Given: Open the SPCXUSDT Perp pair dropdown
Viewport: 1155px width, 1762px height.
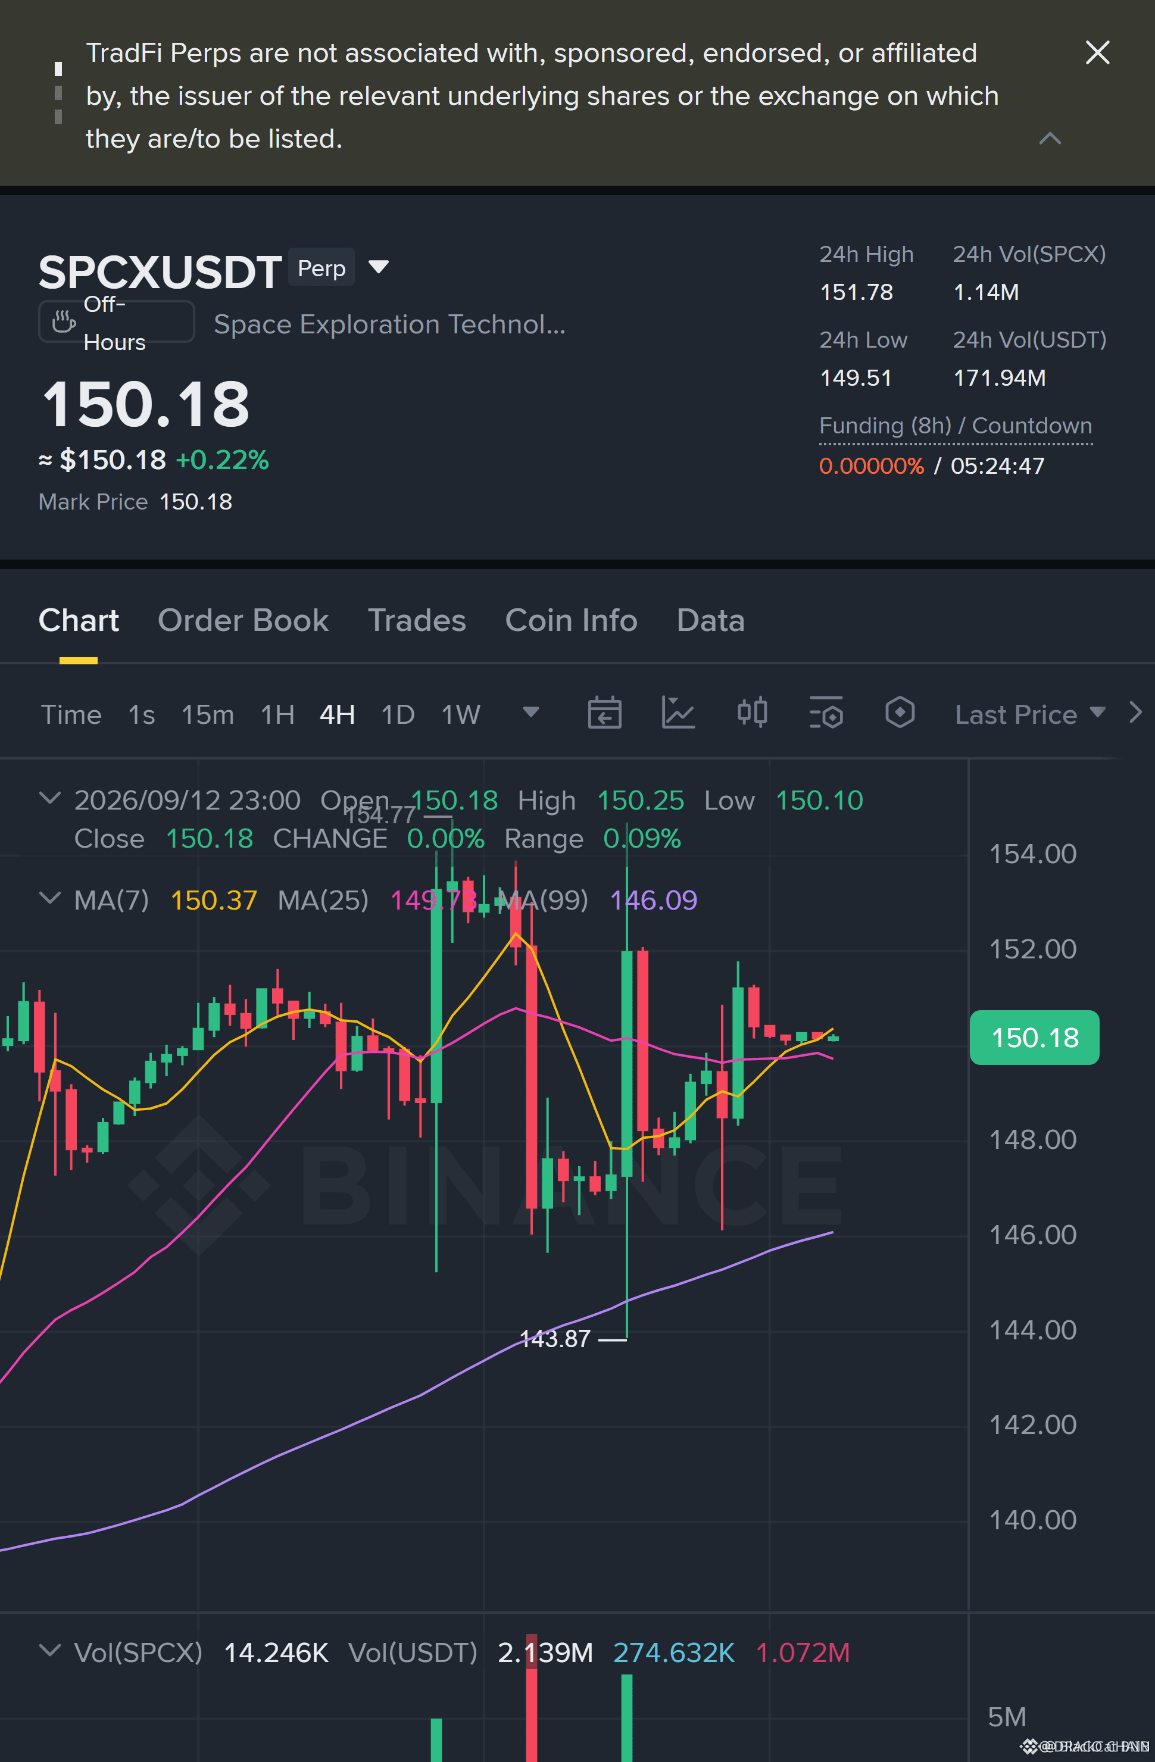Looking at the screenshot, I should point(378,267).
